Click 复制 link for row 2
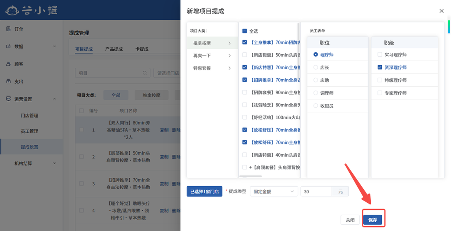Screen dimensions: 451x231 click(164, 157)
